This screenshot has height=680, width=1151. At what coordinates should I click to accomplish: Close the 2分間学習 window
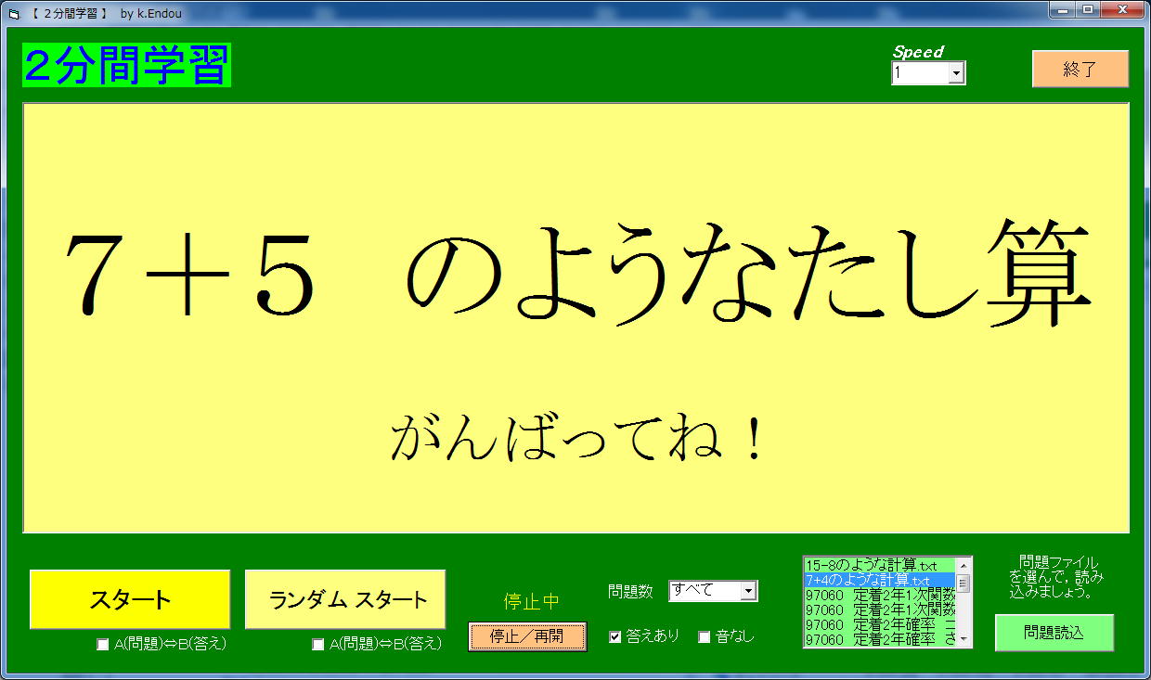click(1122, 9)
